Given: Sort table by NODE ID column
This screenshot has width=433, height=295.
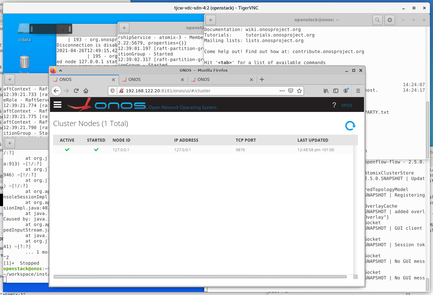Looking at the screenshot, I should [x=121, y=140].
